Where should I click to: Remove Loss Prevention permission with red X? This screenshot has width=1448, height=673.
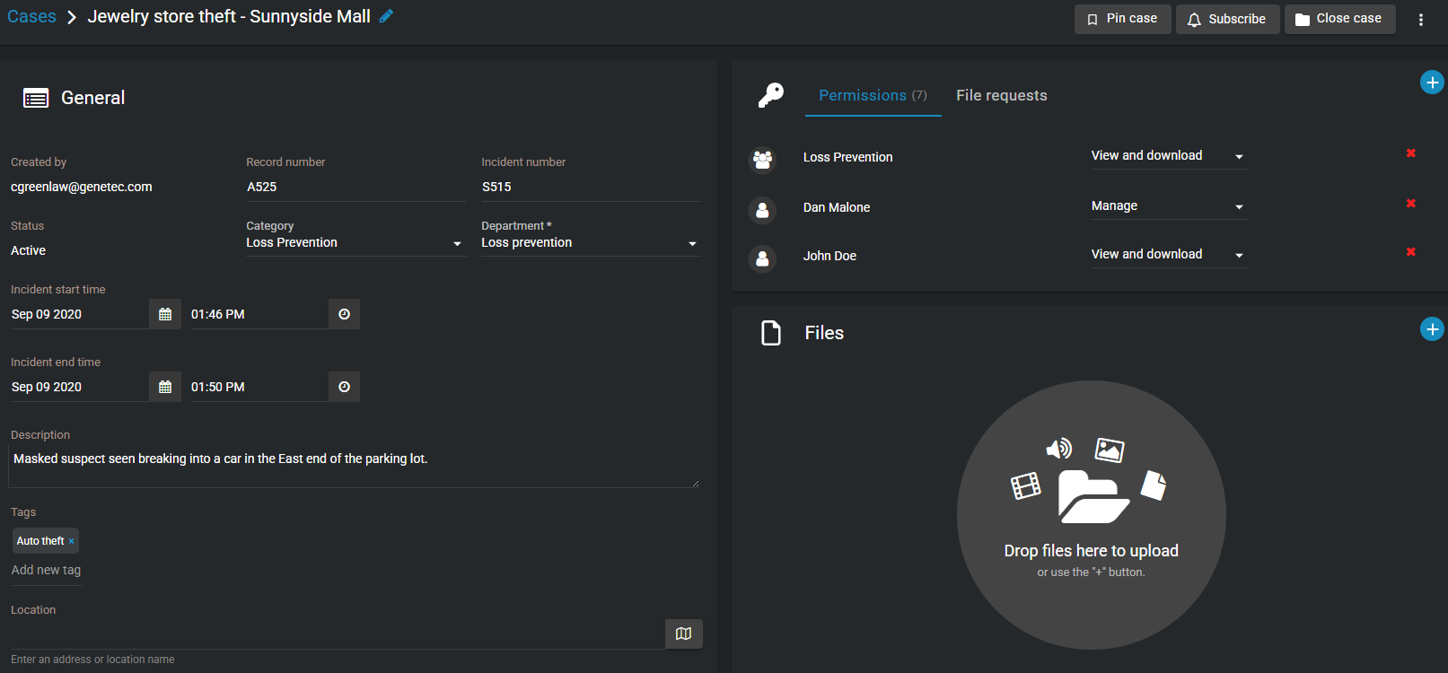click(x=1411, y=153)
